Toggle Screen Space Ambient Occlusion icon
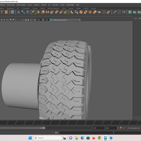 click(11, 20)
